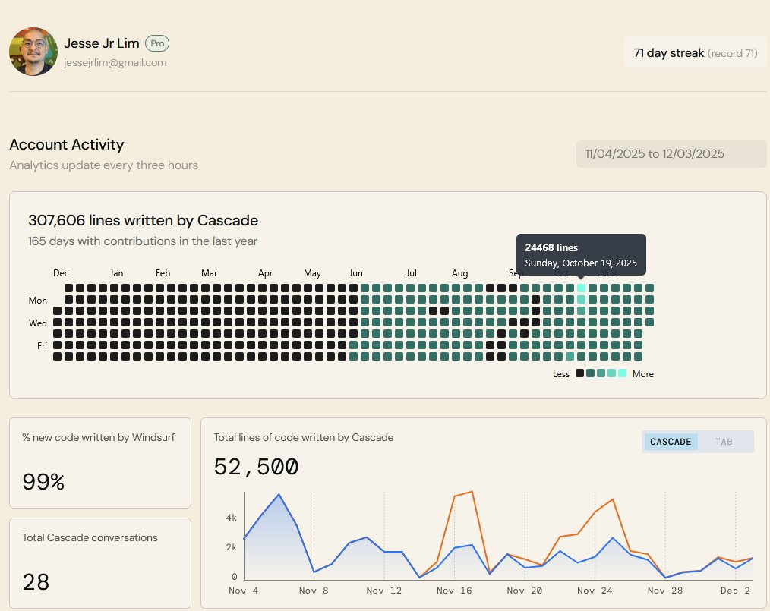Click the Nov 24 axis label on chart

pos(595,591)
